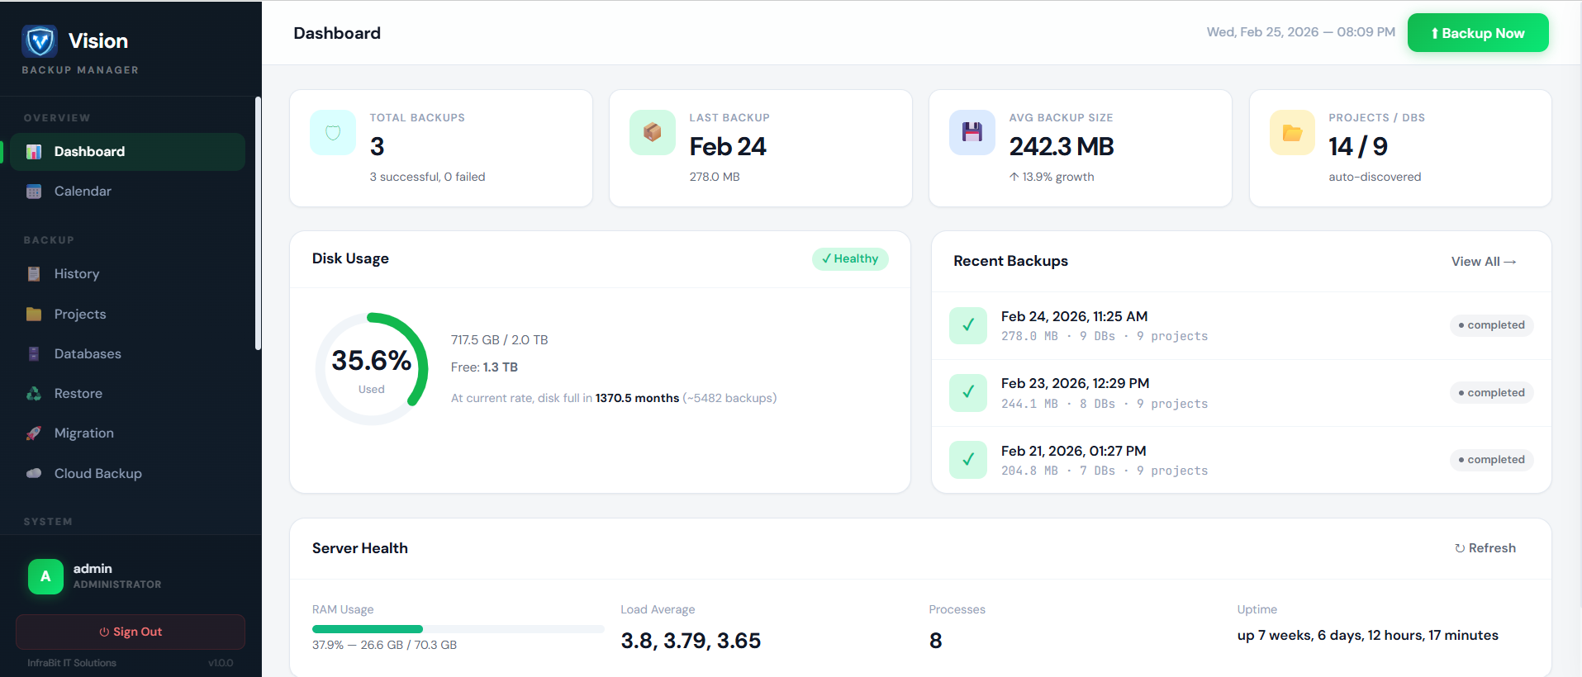Go to backup History
Image resolution: width=1582 pixels, height=677 pixels.
tap(127, 274)
